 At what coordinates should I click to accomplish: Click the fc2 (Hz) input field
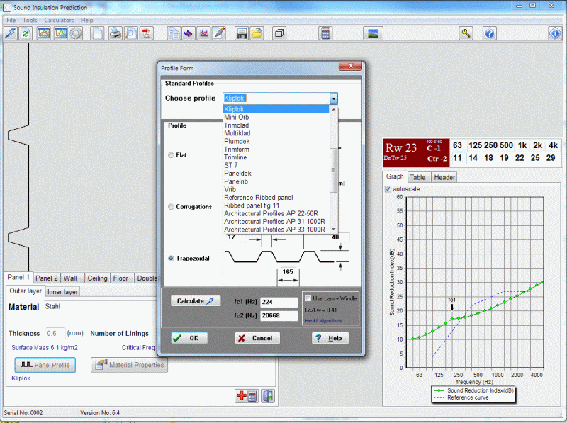279,315
